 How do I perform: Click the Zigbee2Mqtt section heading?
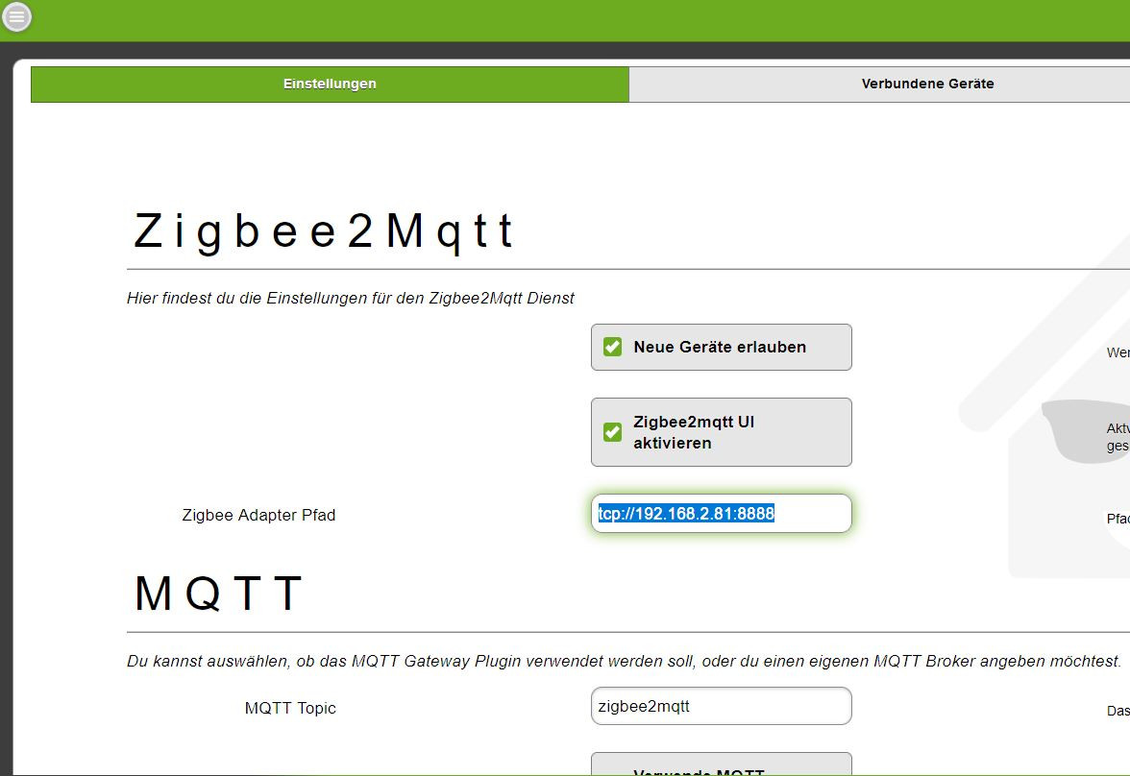tap(324, 231)
